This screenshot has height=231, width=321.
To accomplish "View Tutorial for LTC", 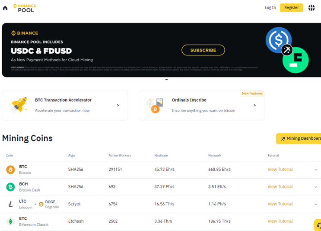I will point(280,204).
